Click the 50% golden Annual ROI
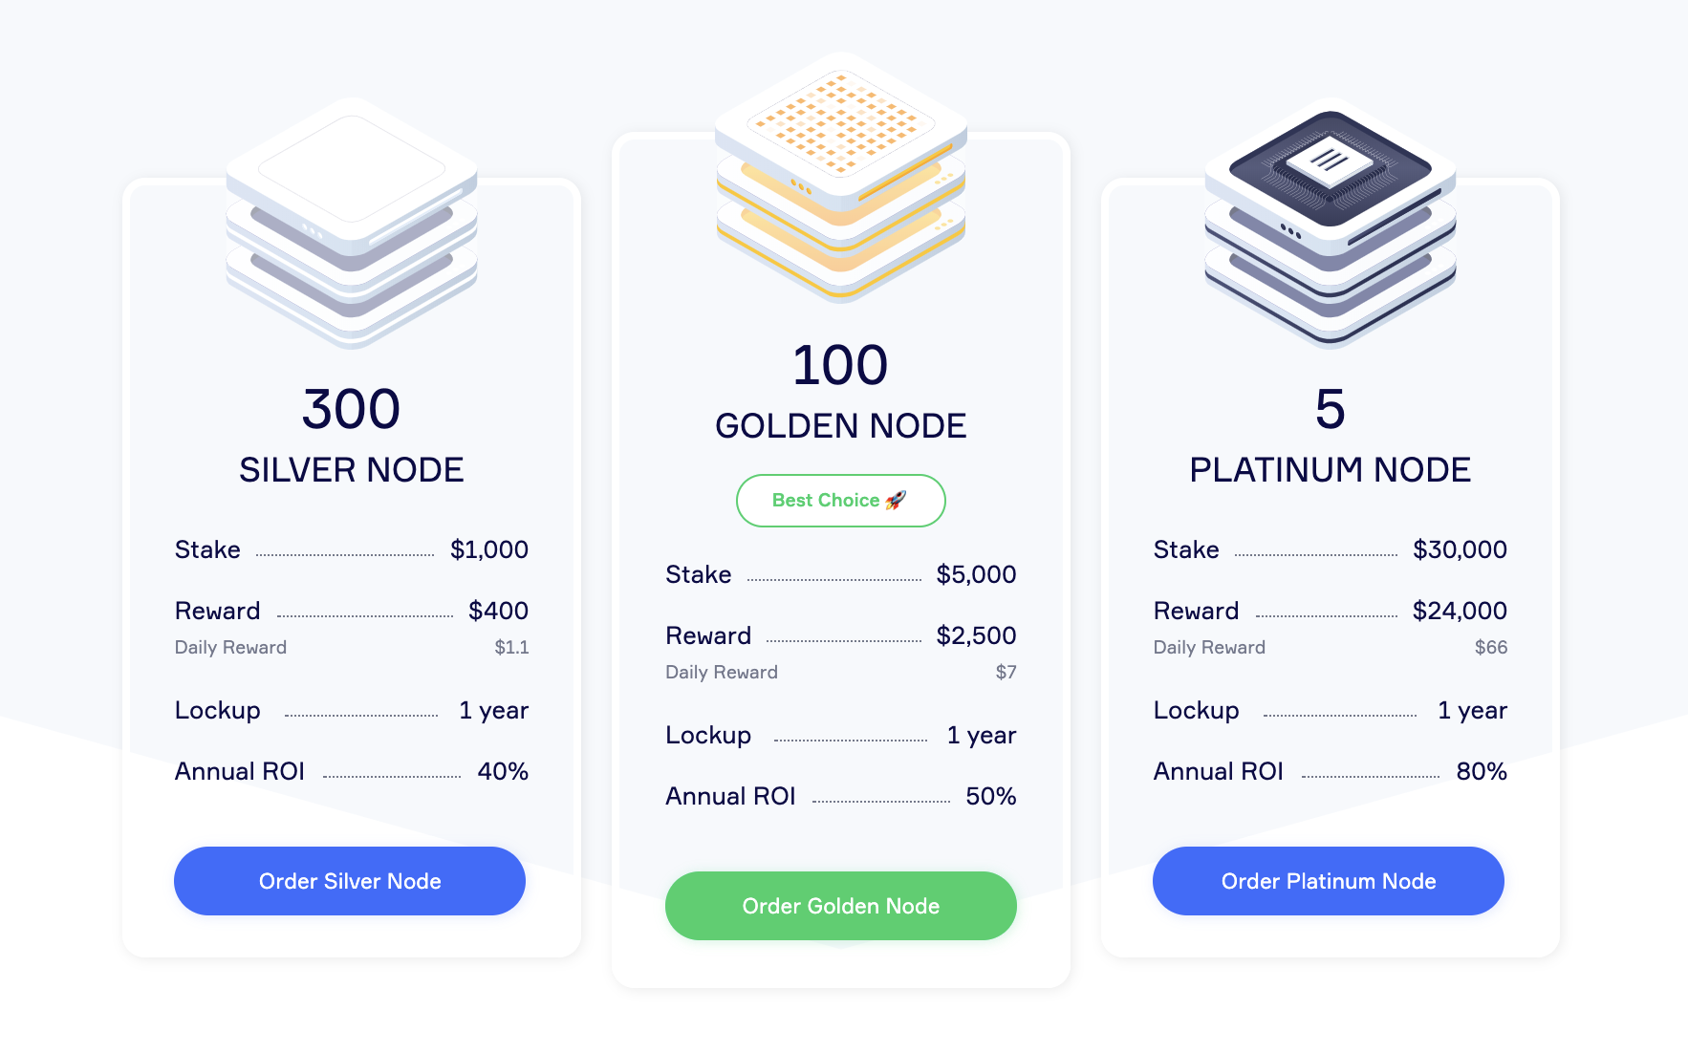The width and height of the screenshot is (1688, 1053). pyautogui.click(x=991, y=797)
